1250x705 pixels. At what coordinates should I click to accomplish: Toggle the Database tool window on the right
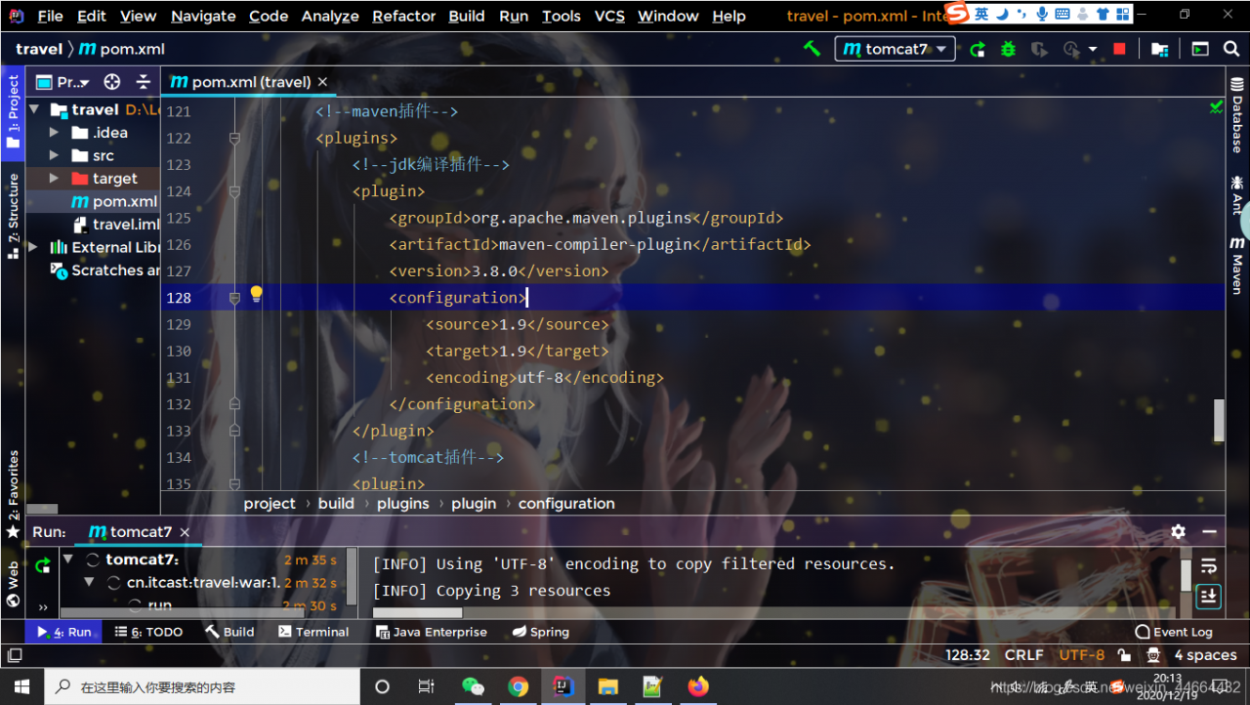coord(1237,117)
